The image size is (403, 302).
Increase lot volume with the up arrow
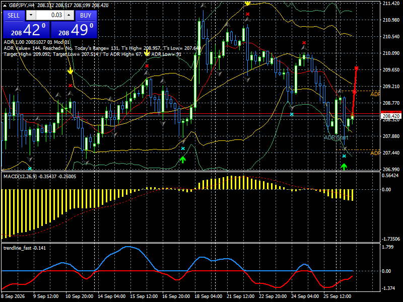[69, 15]
